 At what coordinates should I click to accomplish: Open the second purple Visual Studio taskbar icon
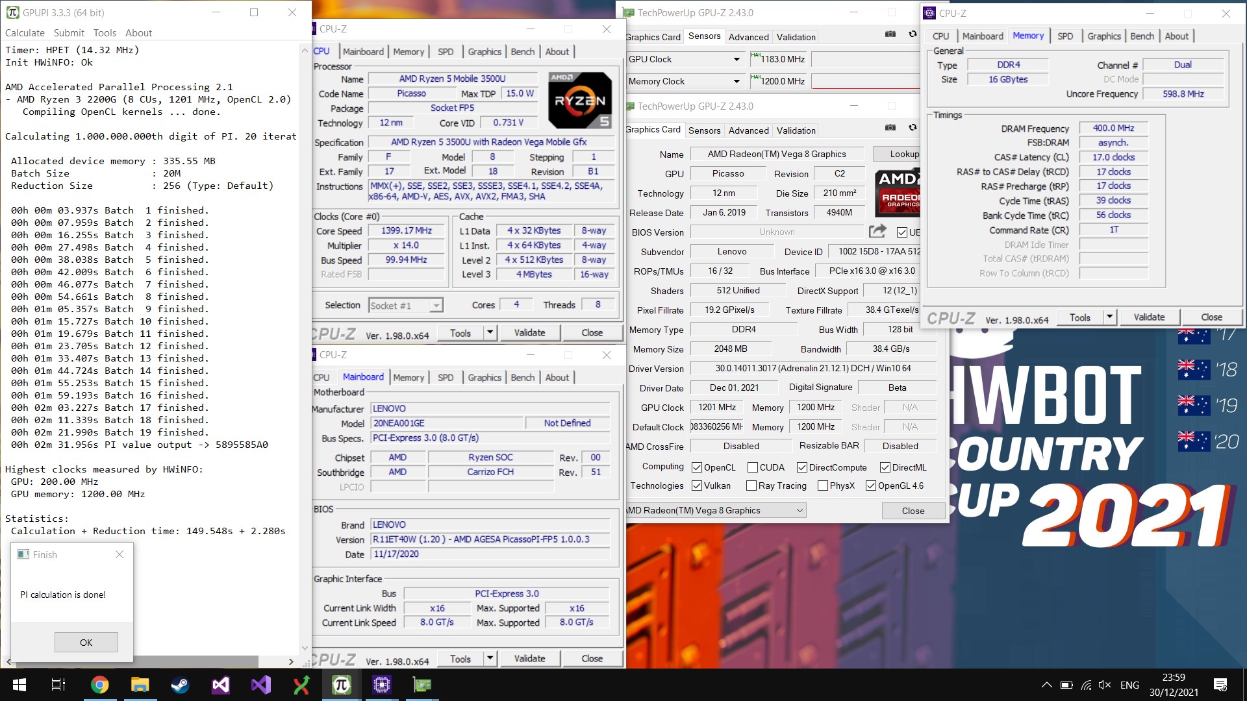pos(260,685)
